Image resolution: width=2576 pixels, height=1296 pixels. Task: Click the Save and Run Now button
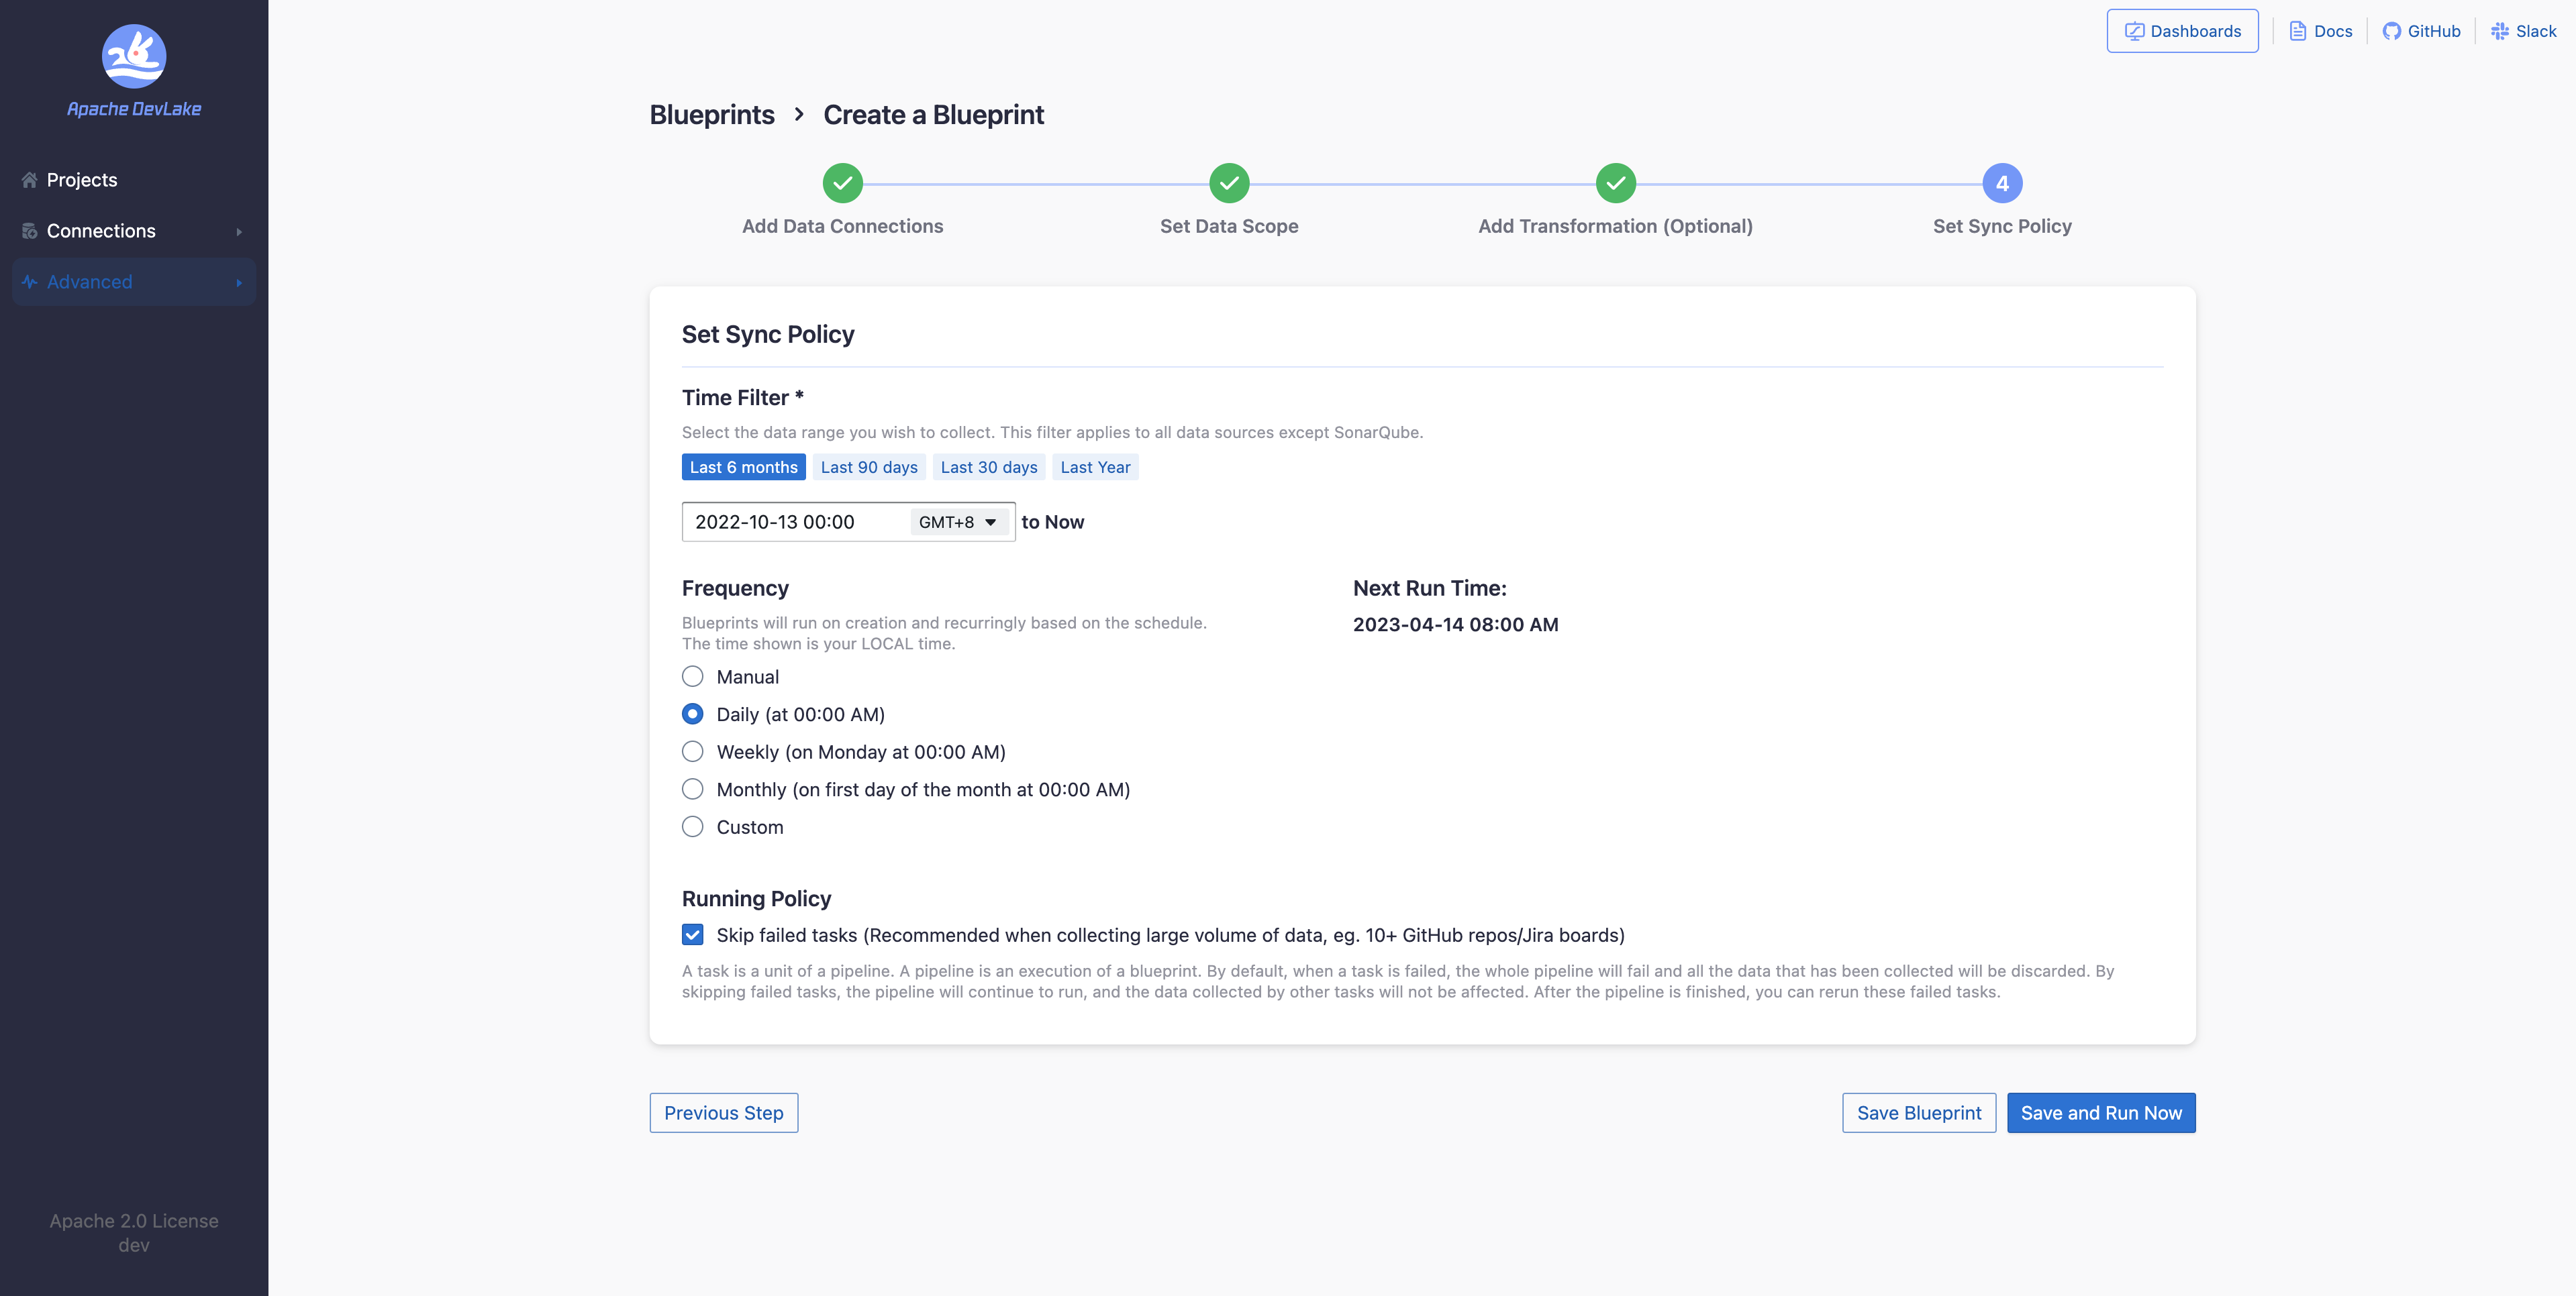coord(2100,1112)
